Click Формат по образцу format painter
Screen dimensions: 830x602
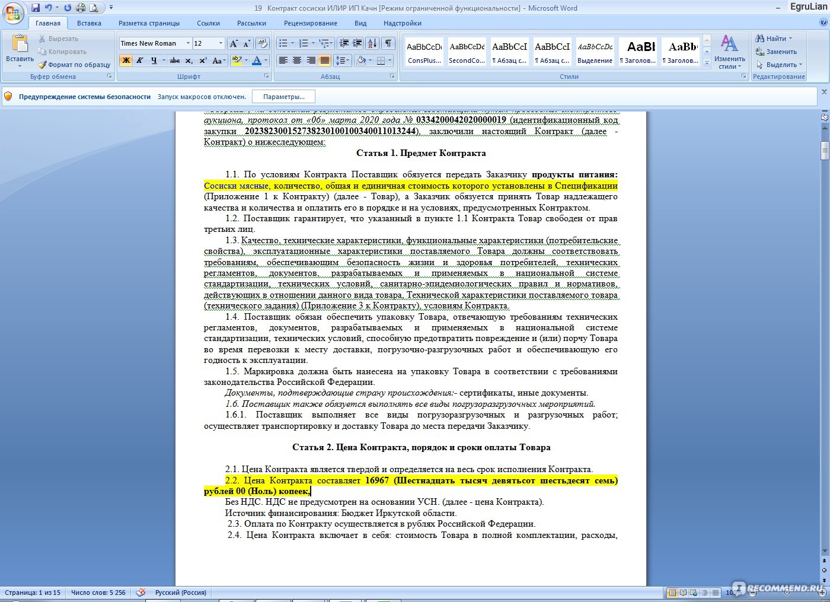pyautogui.click(x=74, y=65)
